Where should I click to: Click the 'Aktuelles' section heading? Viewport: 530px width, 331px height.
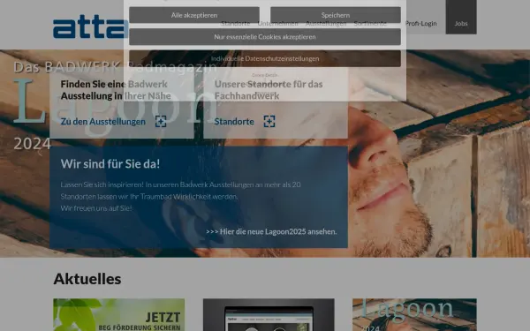pyautogui.click(x=87, y=279)
